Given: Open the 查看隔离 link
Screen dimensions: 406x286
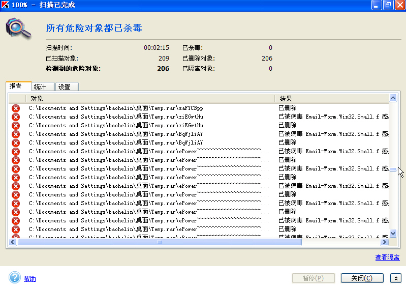Looking at the screenshot, I should pyautogui.click(x=387, y=257).
